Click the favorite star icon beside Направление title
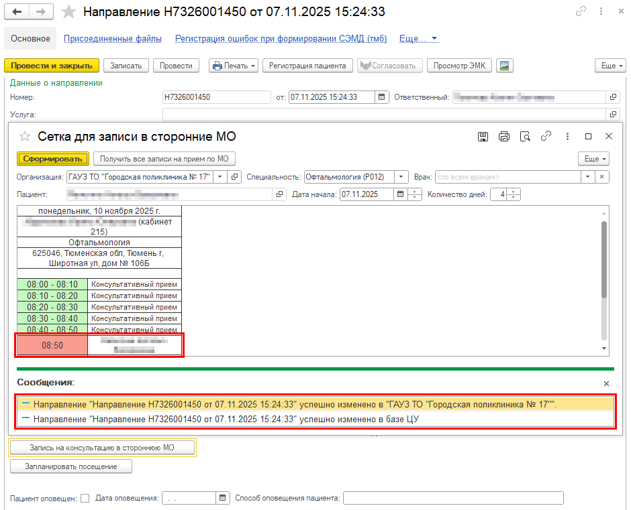 pyautogui.click(x=68, y=12)
